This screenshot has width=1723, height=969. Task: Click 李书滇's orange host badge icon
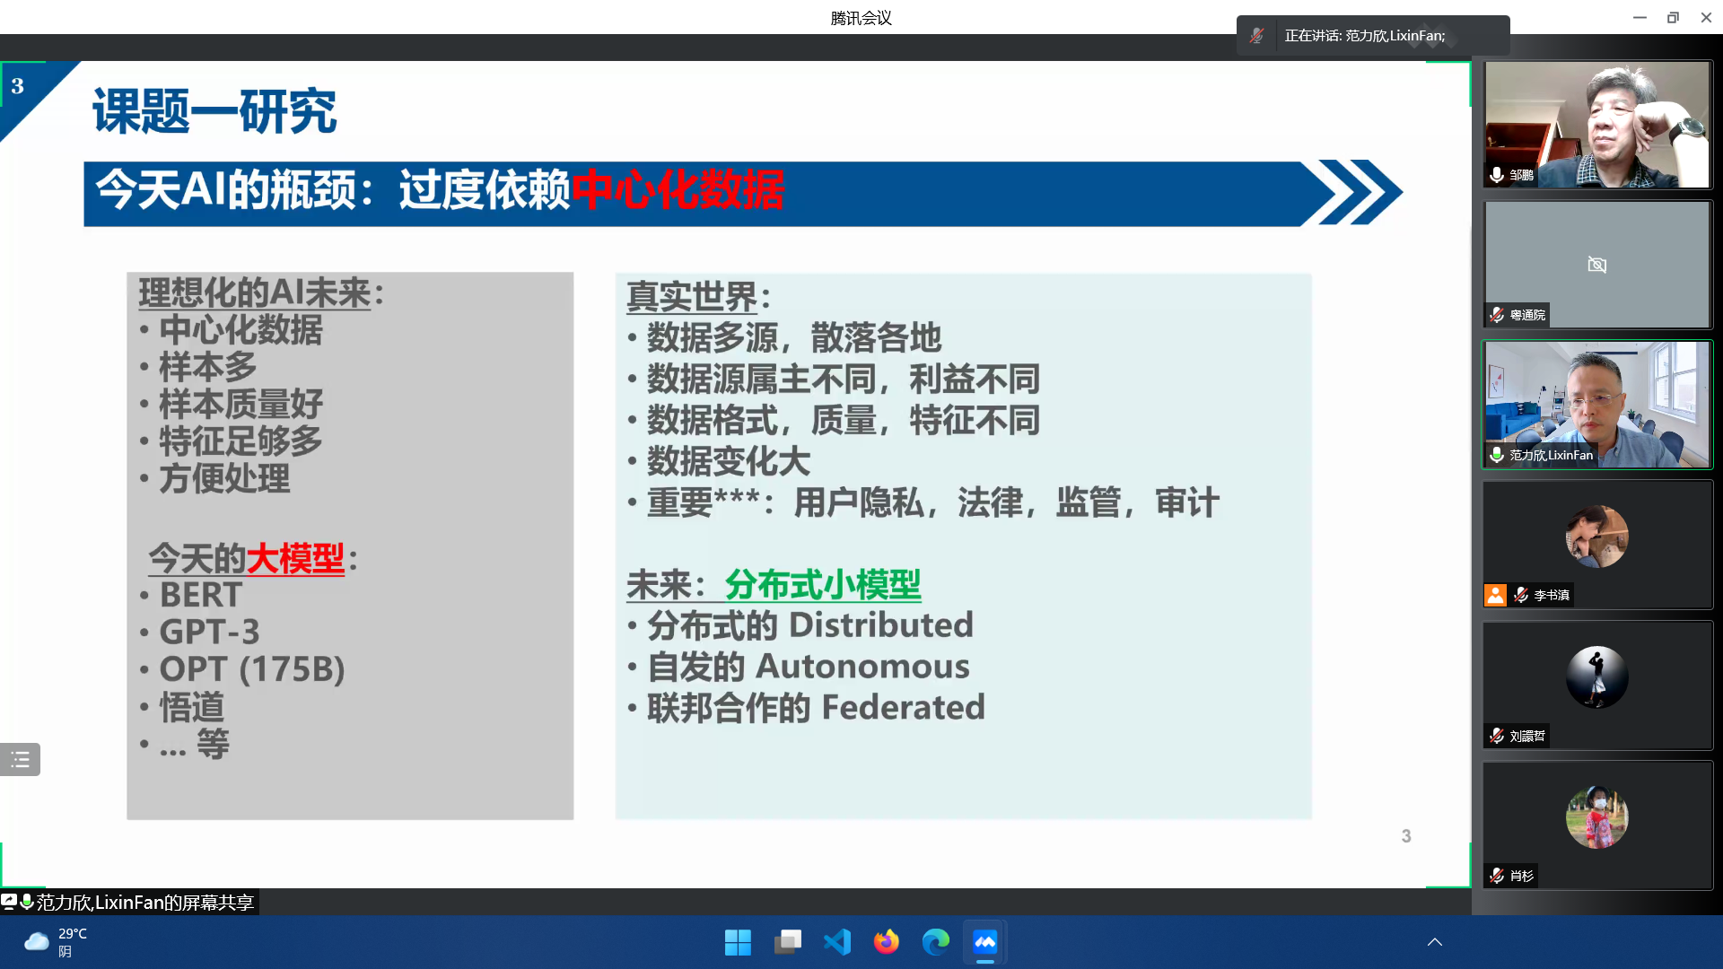click(1495, 595)
